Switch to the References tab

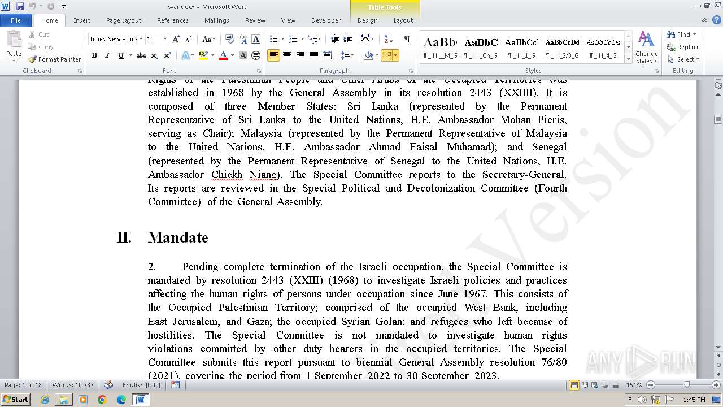click(x=173, y=20)
